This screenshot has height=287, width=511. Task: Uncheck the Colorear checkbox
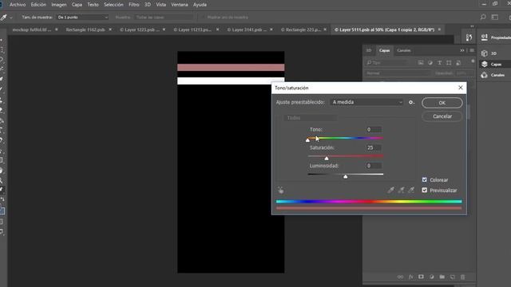[424, 179]
